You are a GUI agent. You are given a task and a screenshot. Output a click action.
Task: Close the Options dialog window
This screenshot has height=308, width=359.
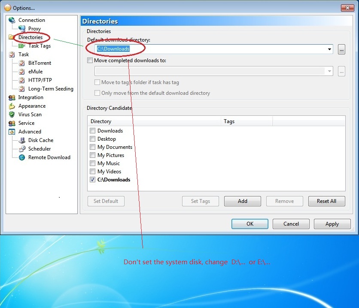(x=347, y=8)
